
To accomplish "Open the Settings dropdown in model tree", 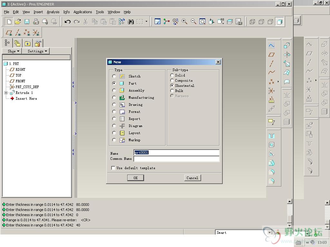I will click(x=35, y=51).
